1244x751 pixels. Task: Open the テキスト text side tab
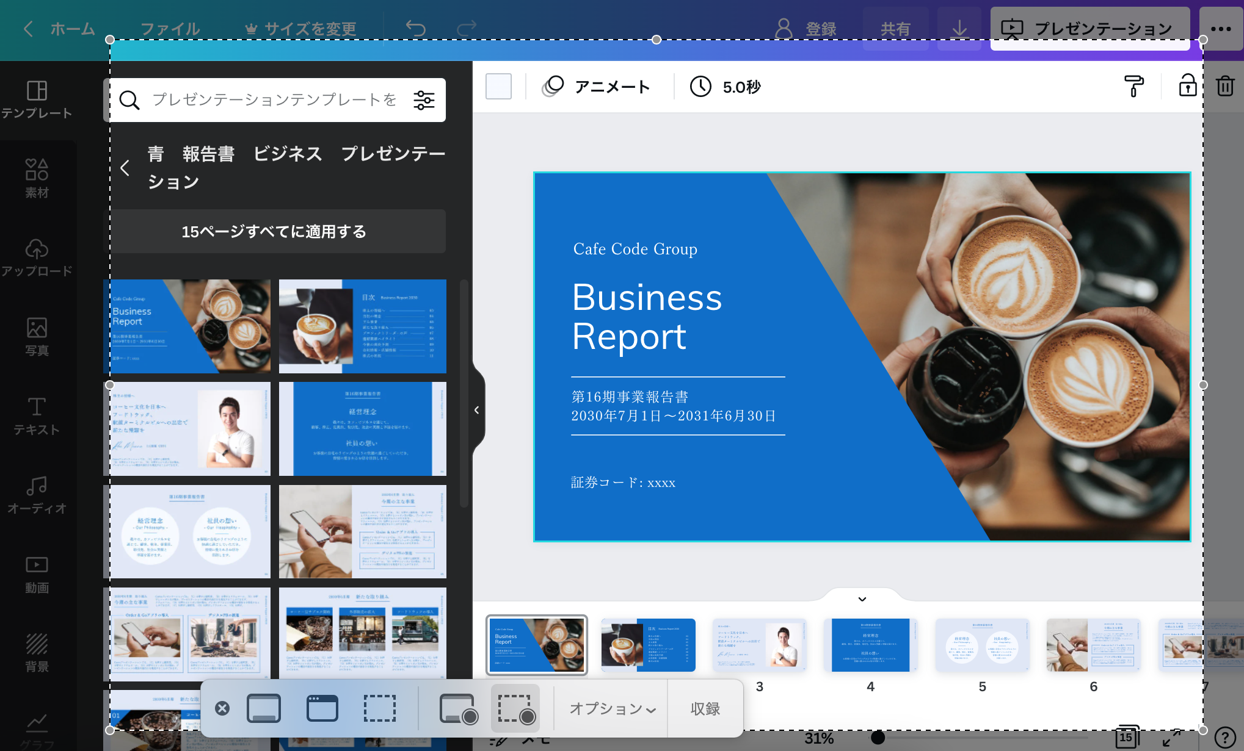click(x=37, y=415)
